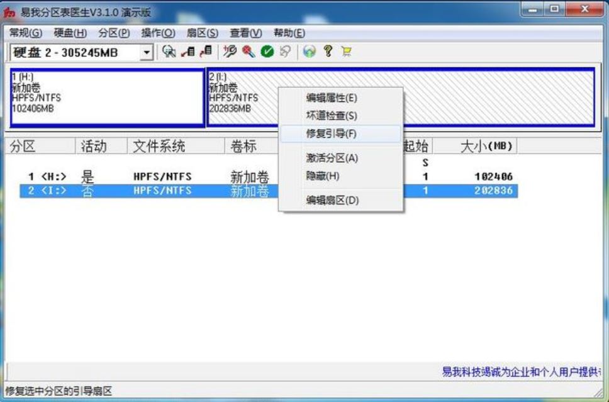Click the 新加卷 label in H: row
This screenshot has height=402, width=609.
pyautogui.click(x=250, y=177)
